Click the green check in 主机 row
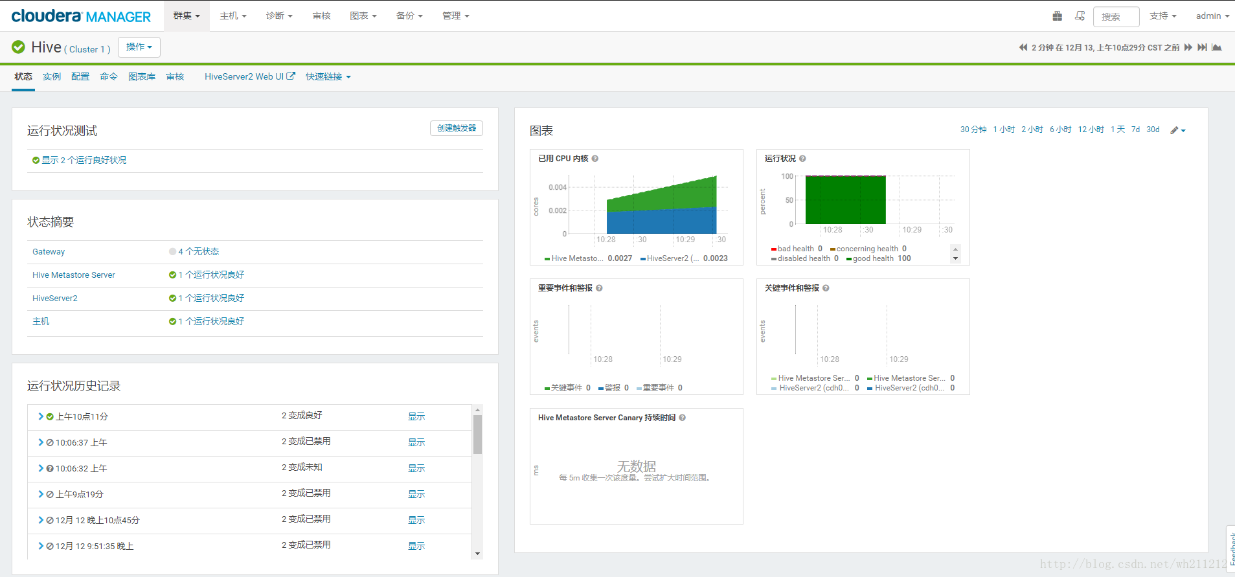Viewport: 1235px width, 577px height. 172,321
